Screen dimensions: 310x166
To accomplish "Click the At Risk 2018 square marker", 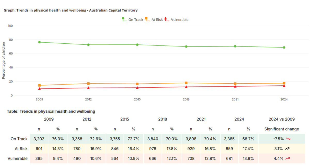I will click(x=186, y=83).
